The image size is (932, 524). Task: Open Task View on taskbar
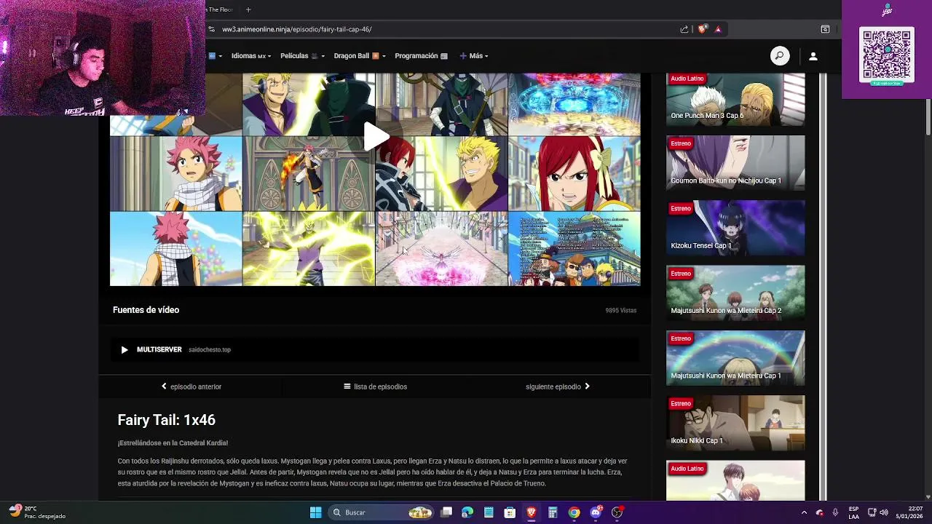point(446,512)
